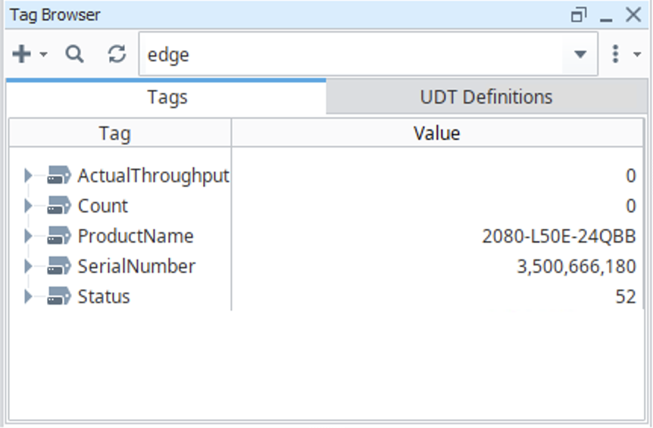Click the Count tag icon

click(58, 206)
